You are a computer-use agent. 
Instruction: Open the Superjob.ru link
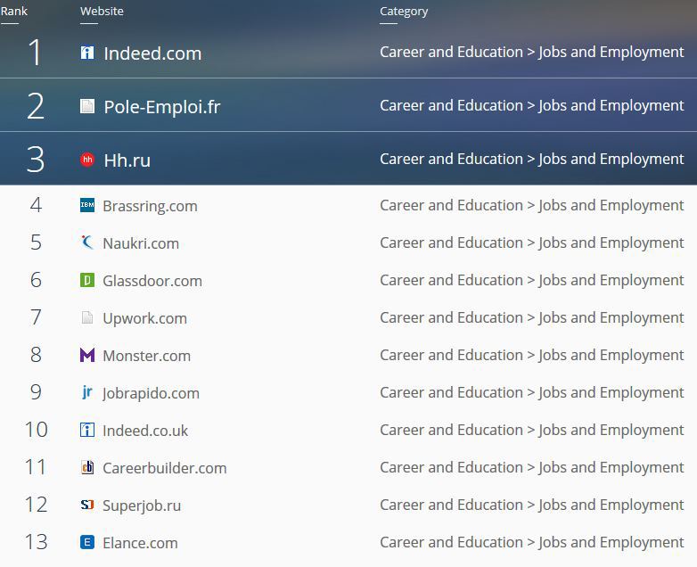point(142,506)
